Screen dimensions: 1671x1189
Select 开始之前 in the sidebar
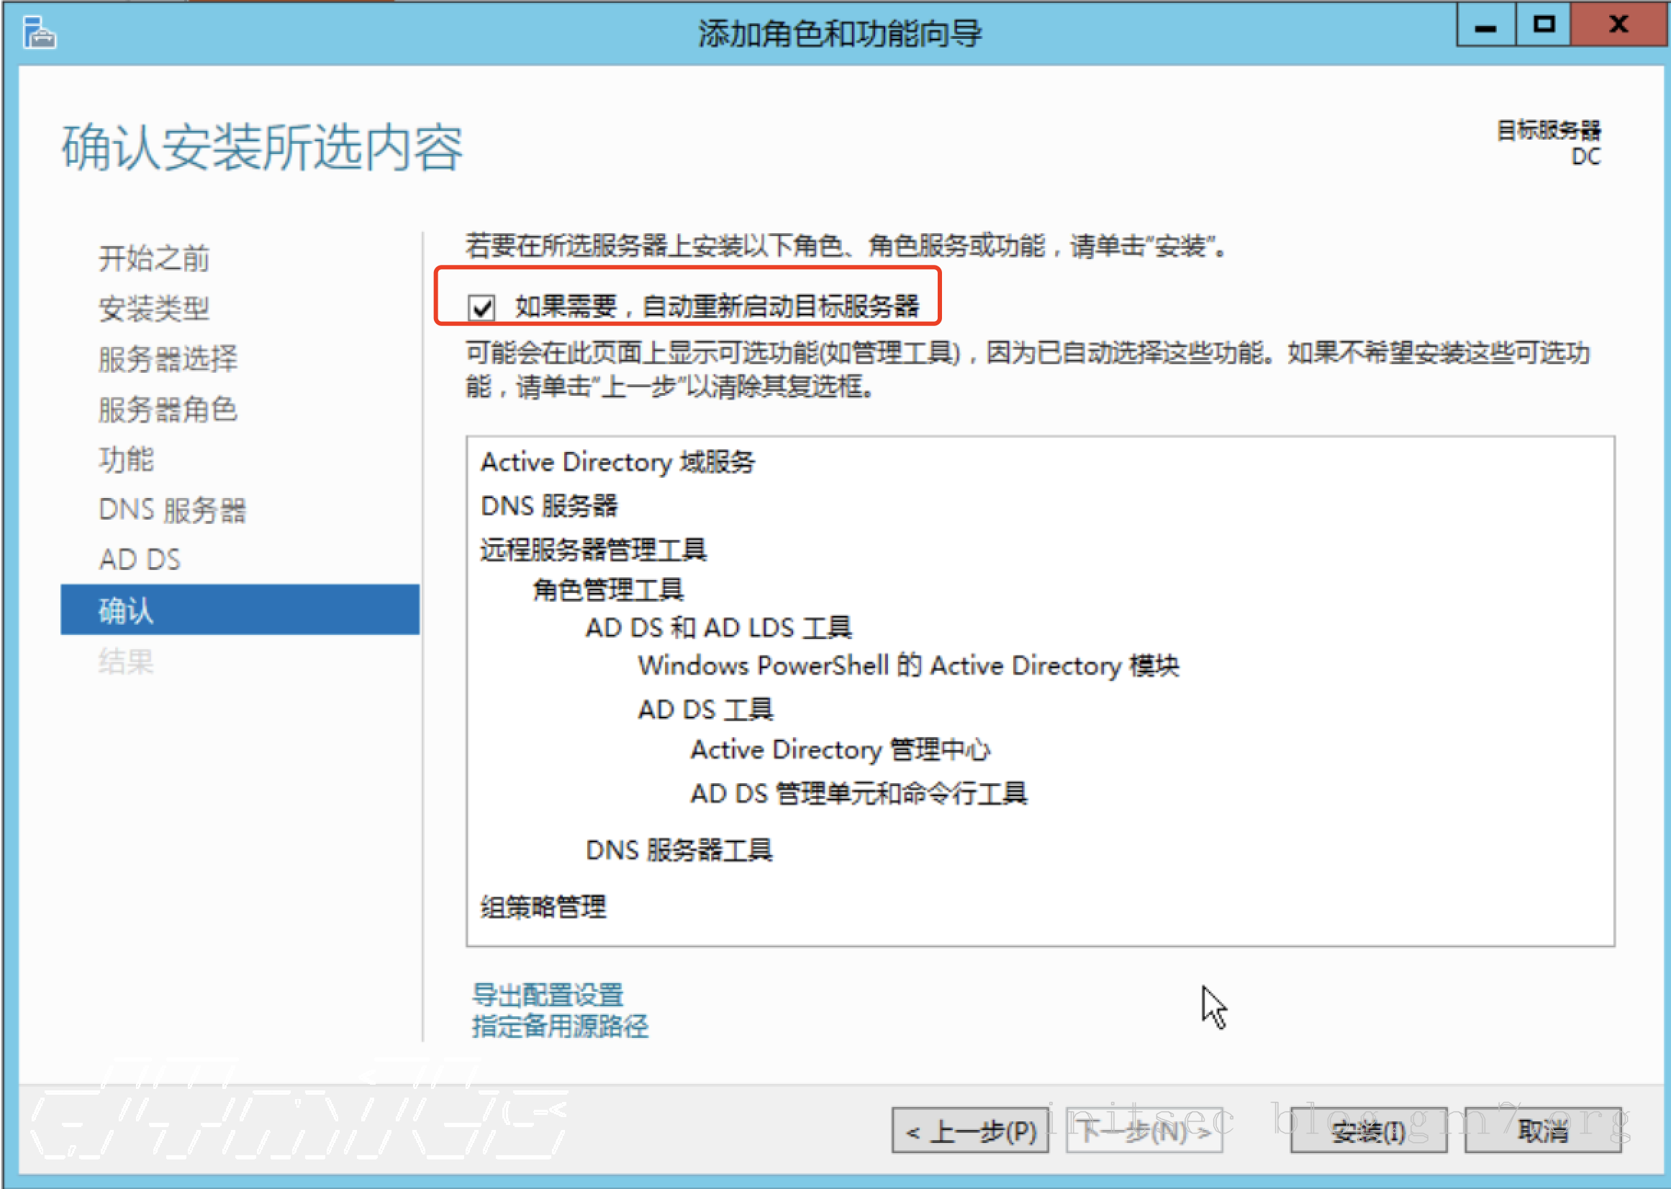pos(154,258)
